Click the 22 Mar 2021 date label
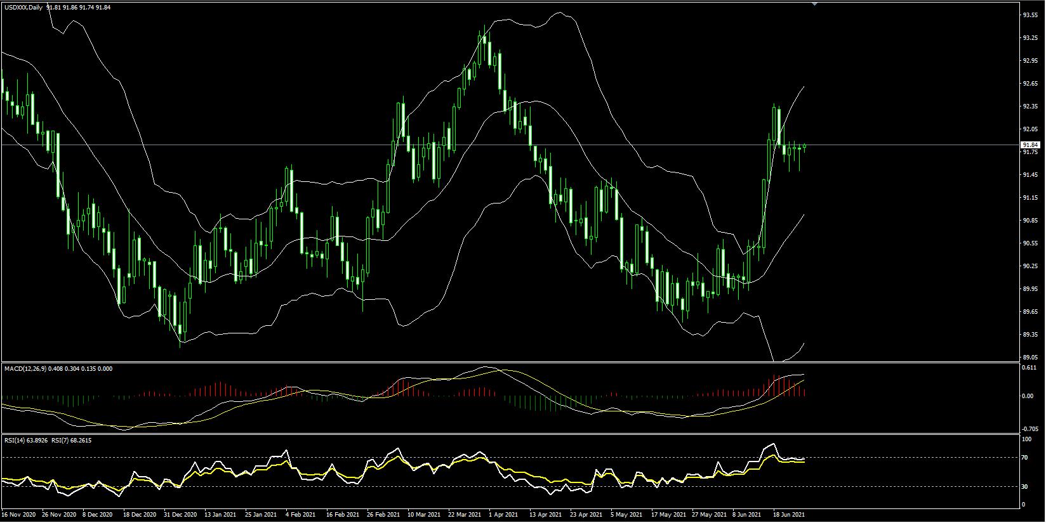Image resolution: width=1046 pixels, height=523 pixels. [464, 515]
